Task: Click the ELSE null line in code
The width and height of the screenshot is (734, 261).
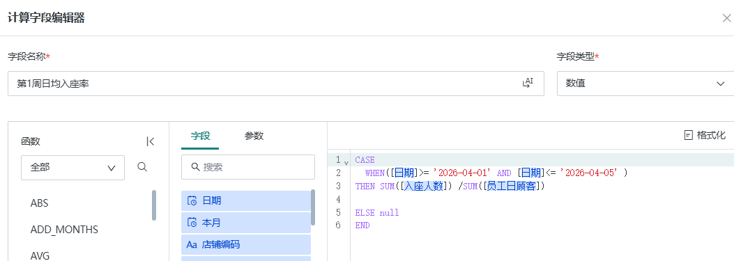Action: (x=377, y=213)
